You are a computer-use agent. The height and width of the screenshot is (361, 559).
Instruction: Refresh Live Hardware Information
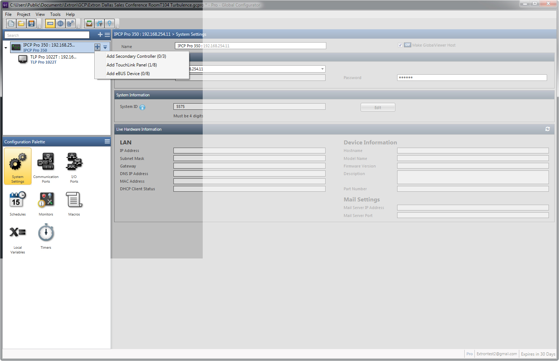547,129
